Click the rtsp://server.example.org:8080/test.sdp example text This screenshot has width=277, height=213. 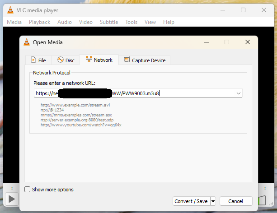pyautogui.click(x=77, y=120)
